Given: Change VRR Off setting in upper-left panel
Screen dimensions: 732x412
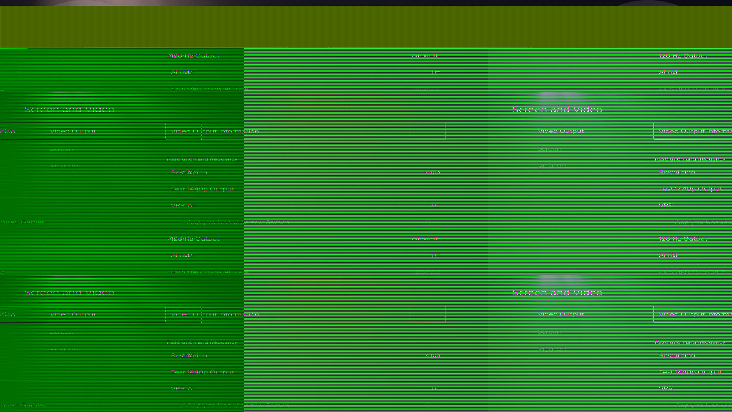Looking at the screenshot, I should click(x=435, y=206).
